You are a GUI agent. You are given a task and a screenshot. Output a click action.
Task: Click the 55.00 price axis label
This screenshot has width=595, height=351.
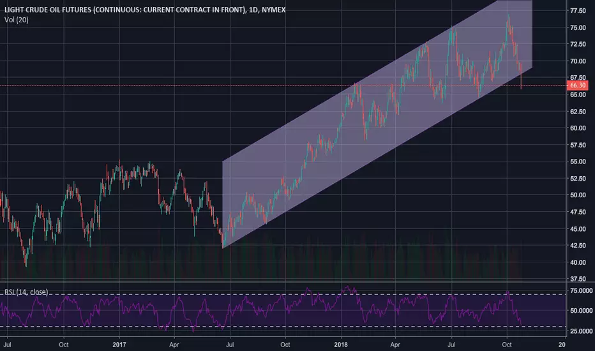click(578, 161)
